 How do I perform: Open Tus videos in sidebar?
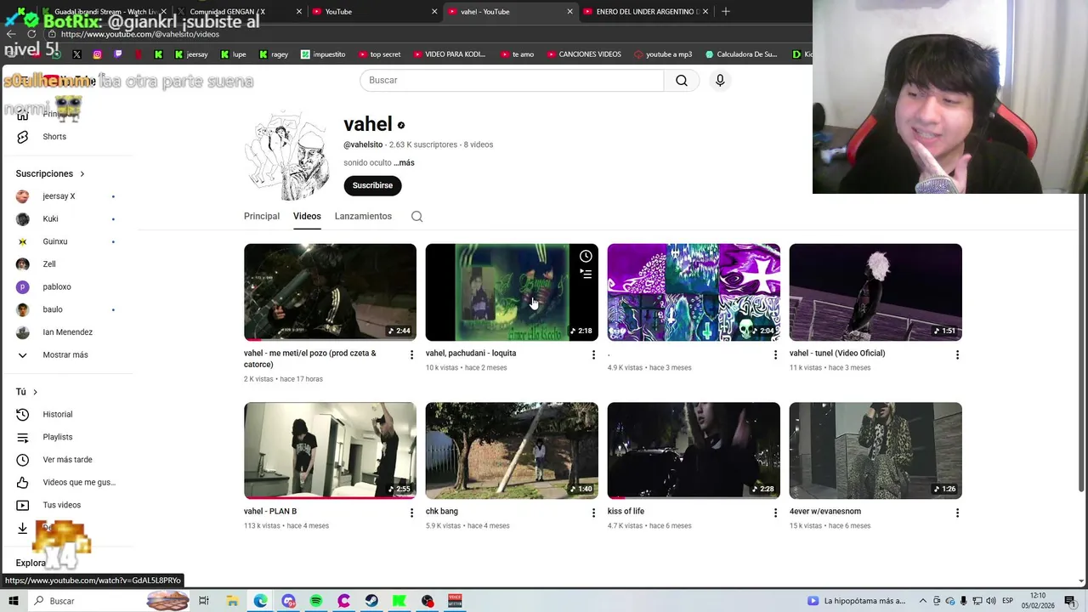62,505
